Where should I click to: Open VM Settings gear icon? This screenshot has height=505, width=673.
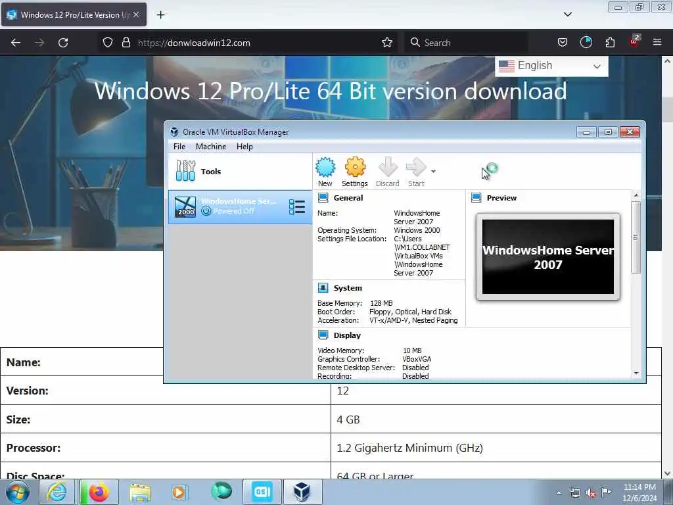pos(355,172)
